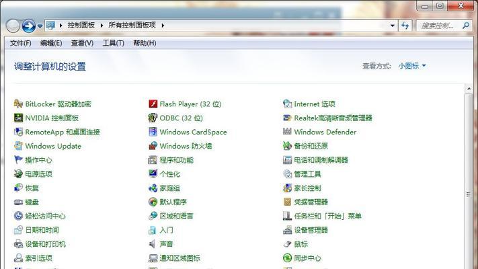The width and height of the screenshot is (478, 269).
Task: Click the 同步中心 icon
Action: click(x=287, y=258)
